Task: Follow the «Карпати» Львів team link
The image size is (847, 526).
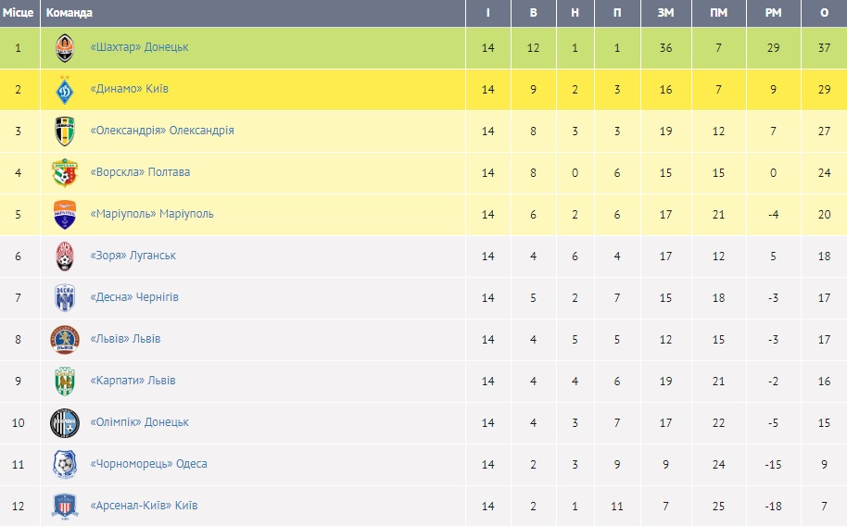Action: click(x=133, y=381)
